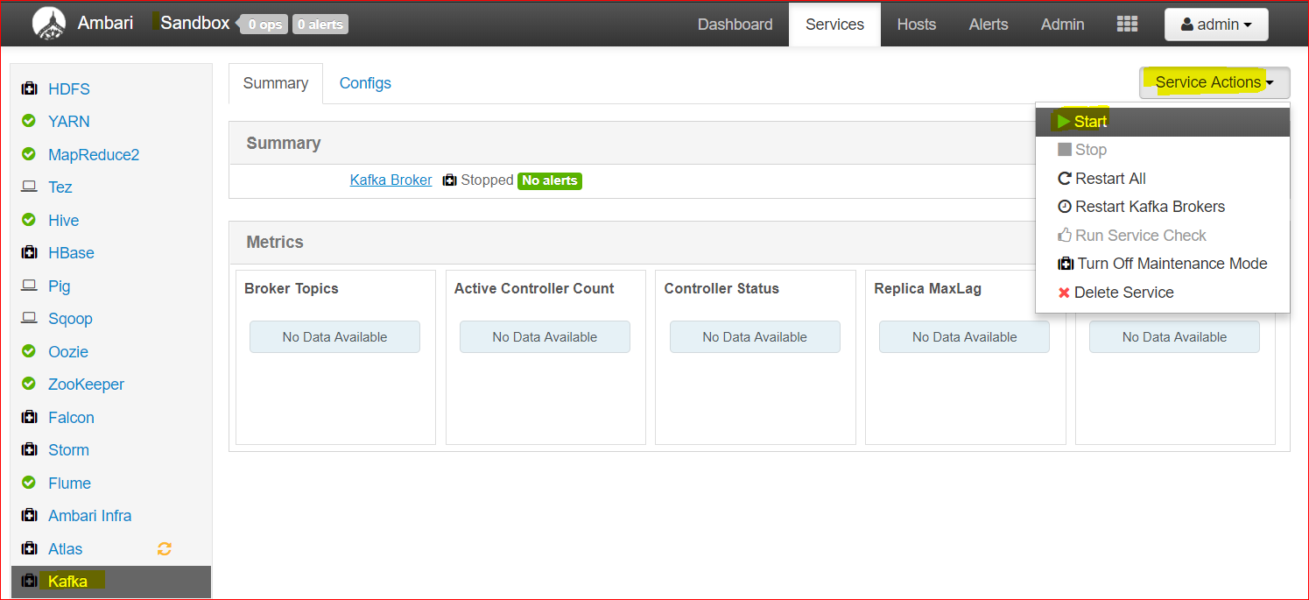The image size is (1309, 600).
Task: Click the Atlas restart-required refresh icon
Action: click(164, 549)
